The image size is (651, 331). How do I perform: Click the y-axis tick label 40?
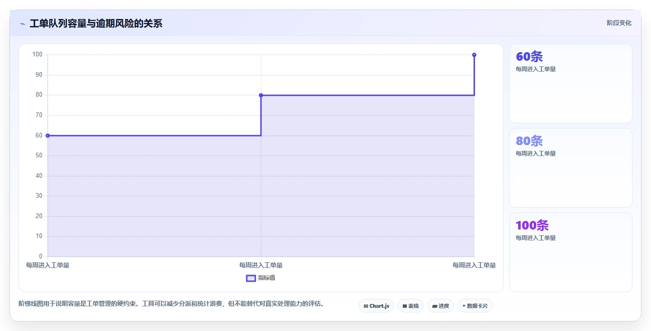click(39, 176)
